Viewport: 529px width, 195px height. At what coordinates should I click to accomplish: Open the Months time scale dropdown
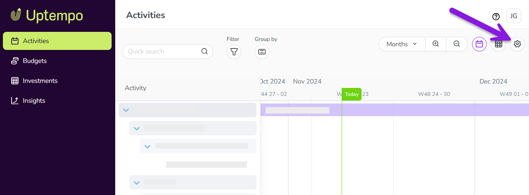(401, 44)
